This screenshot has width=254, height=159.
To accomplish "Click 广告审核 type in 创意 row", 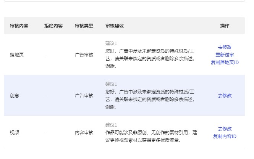I will pyautogui.click(x=84, y=96).
